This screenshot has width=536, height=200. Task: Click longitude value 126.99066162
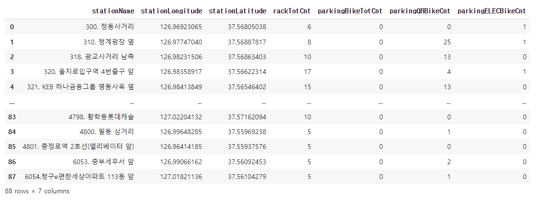(x=181, y=162)
